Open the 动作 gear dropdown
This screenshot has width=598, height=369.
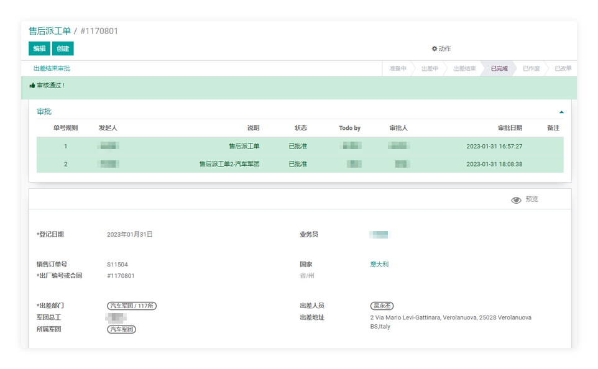(x=441, y=48)
